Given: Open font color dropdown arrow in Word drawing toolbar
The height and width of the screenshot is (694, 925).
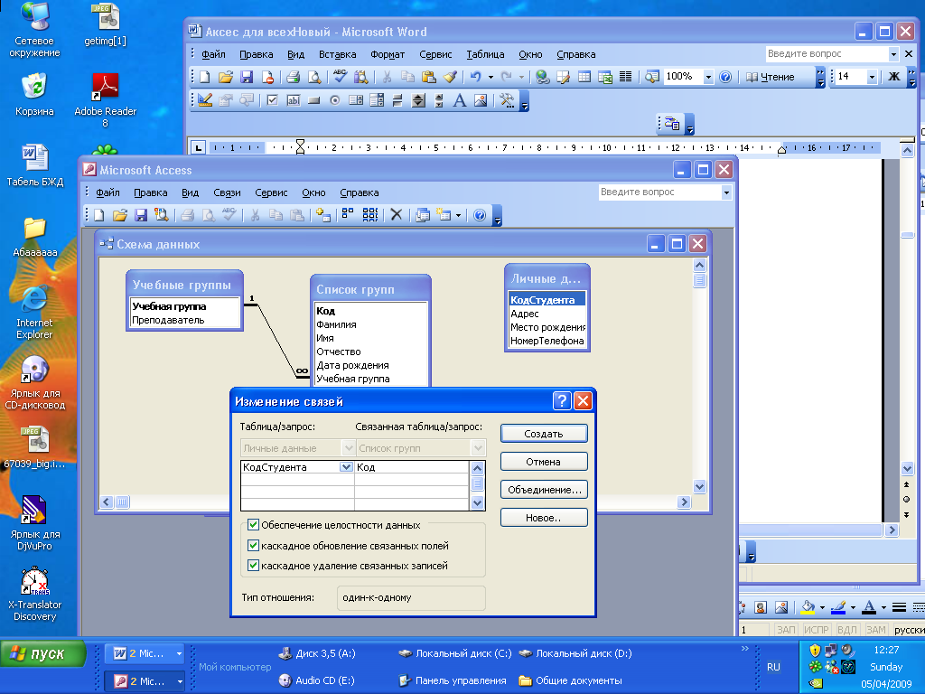Looking at the screenshot, I should [883, 607].
